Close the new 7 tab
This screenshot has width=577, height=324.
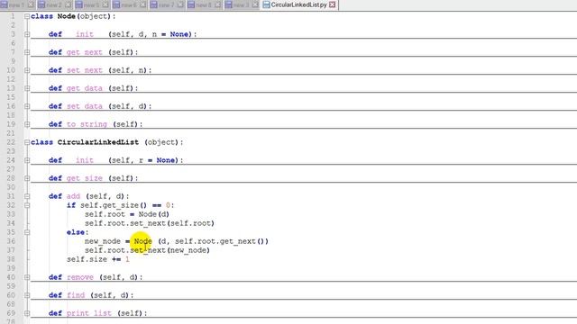(180, 5)
